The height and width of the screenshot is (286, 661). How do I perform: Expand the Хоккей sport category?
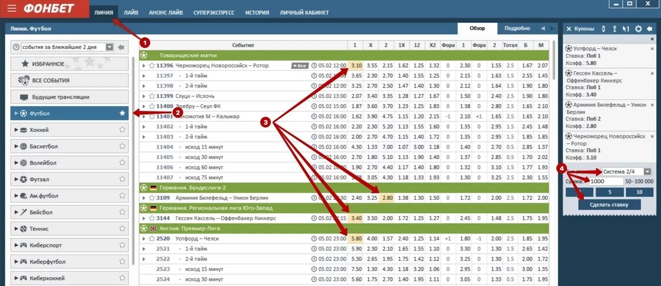(x=17, y=130)
